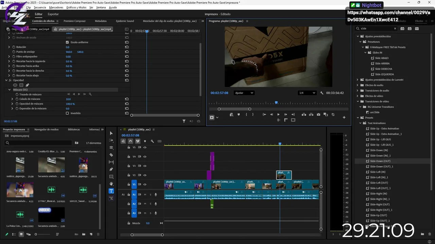Toggle Rotación stopwatch animation
The height and width of the screenshot is (244, 435).
pos(14,47)
